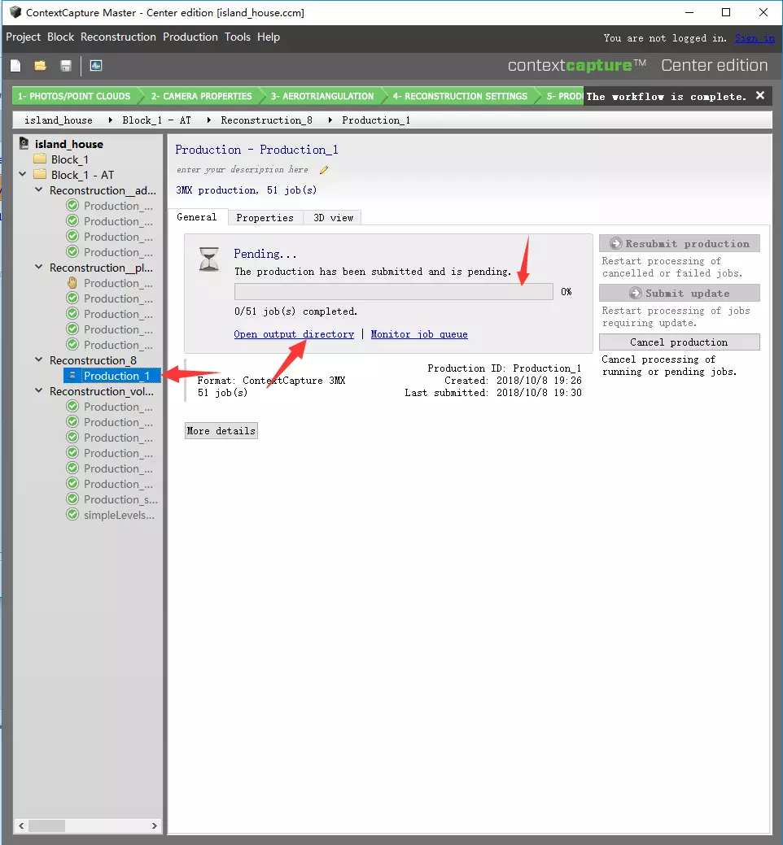783x845 pixels.
Task: Click the Save project floppy icon
Action: pyautogui.click(x=66, y=66)
